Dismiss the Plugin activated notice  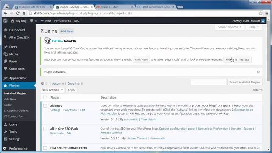258,72
